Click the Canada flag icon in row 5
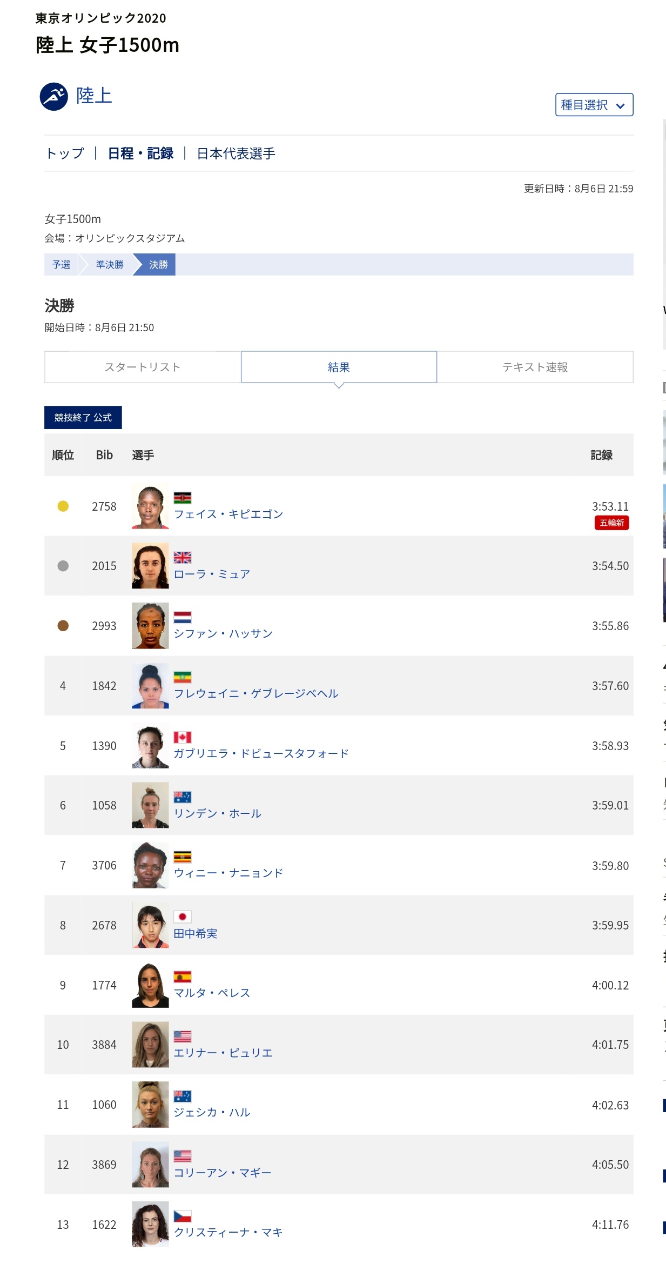 click(183, 737)
